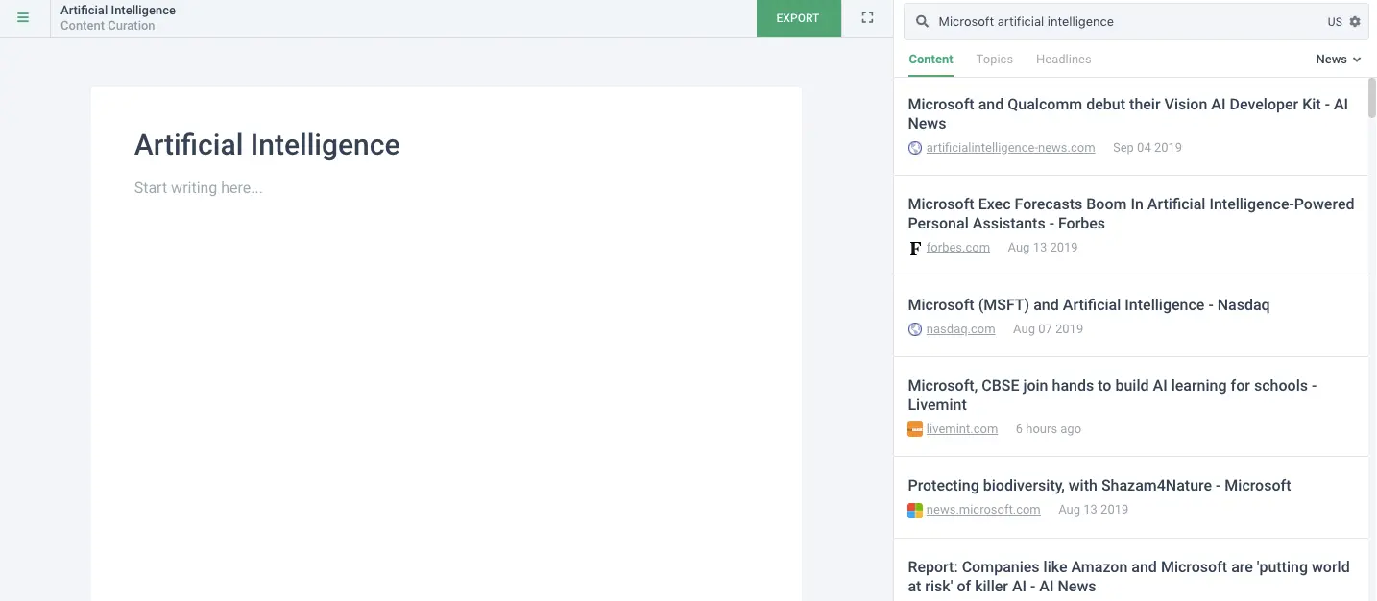This screenshot has height=601, width=1377.
Task: Open the artificialintelligence-news.com link
Action: pyautogui.click(x=1010, y=148)
